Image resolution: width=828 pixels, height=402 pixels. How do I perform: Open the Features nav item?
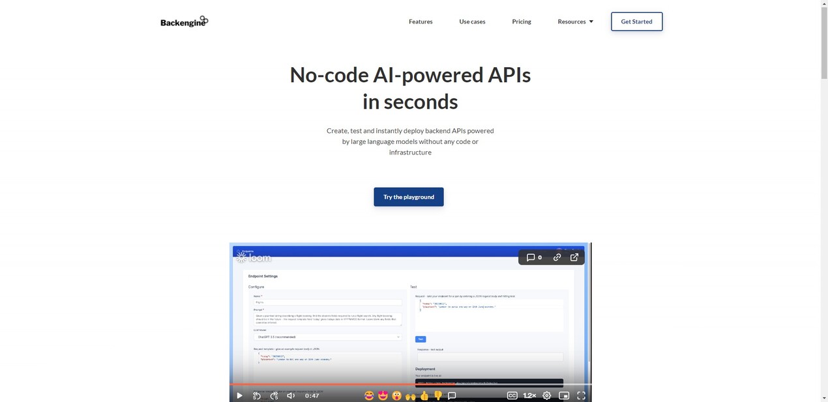coord(421,22)
